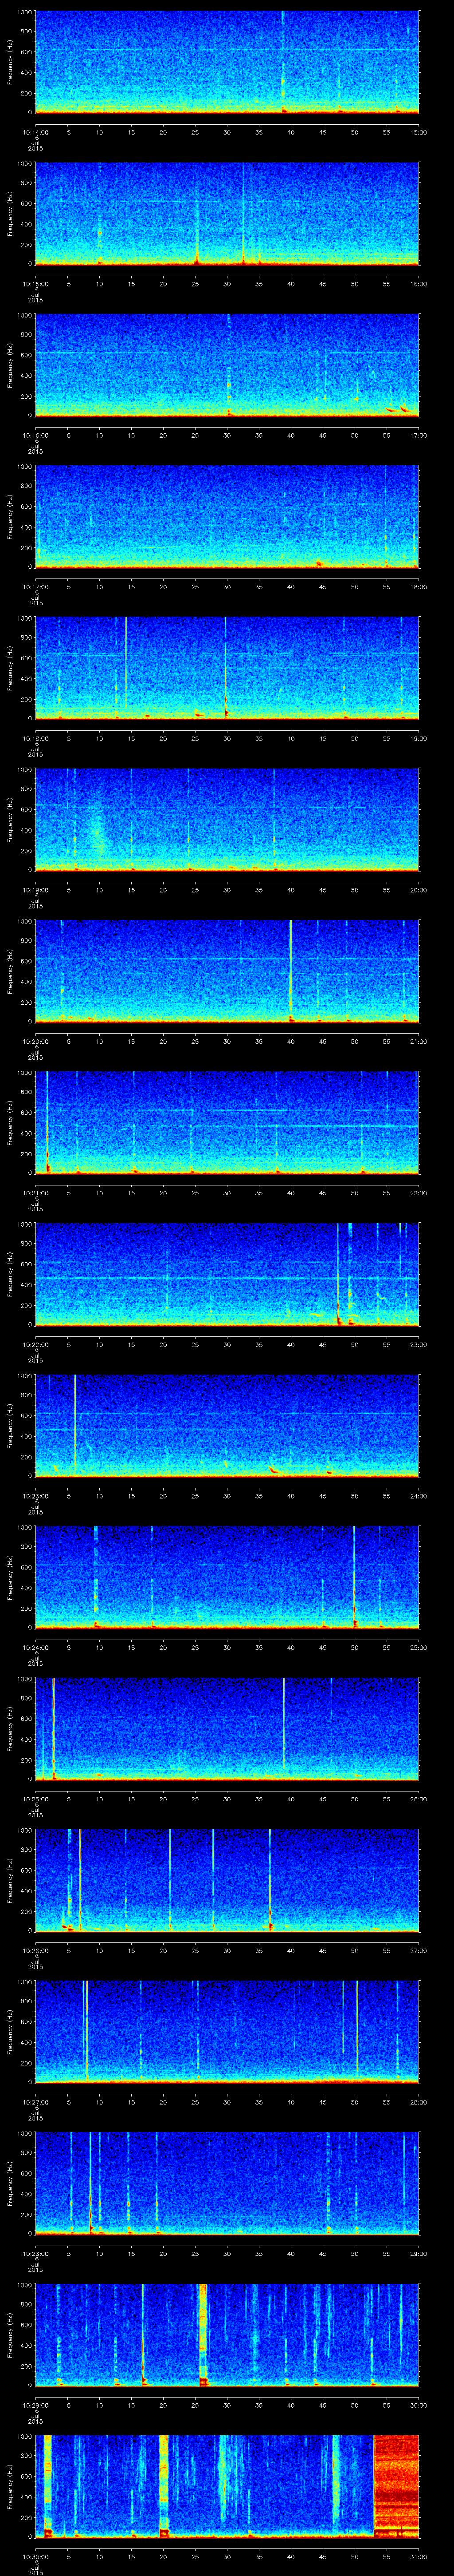The height and width of the screenshot is (2576, 454).
Task: Click the 21:00 end label of 10:20:00 panel
Action: (419, 1041)
